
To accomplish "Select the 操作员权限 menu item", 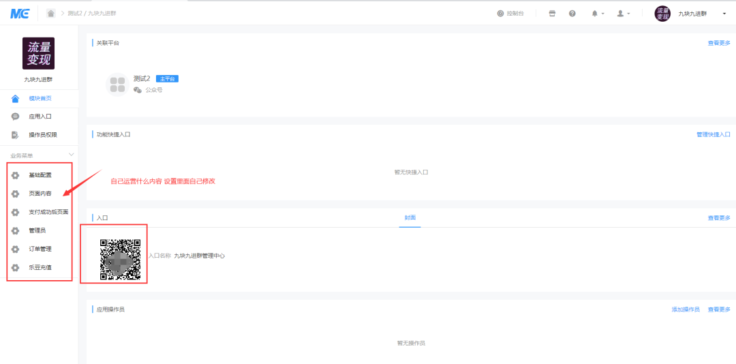I will point(43,135).
